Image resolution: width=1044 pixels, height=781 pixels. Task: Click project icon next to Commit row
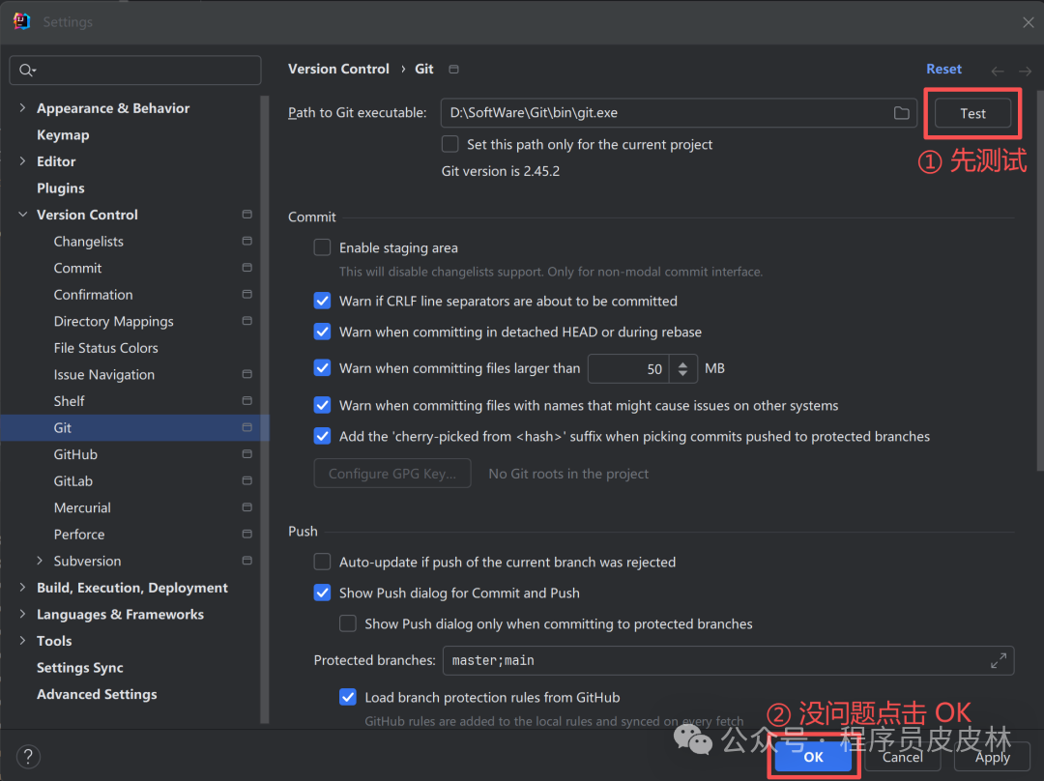point(247,268)
